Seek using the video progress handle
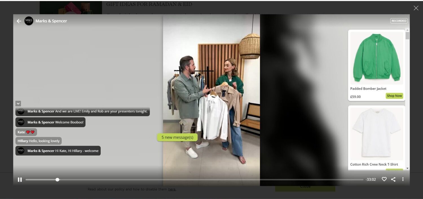 [x=58, y=180]
